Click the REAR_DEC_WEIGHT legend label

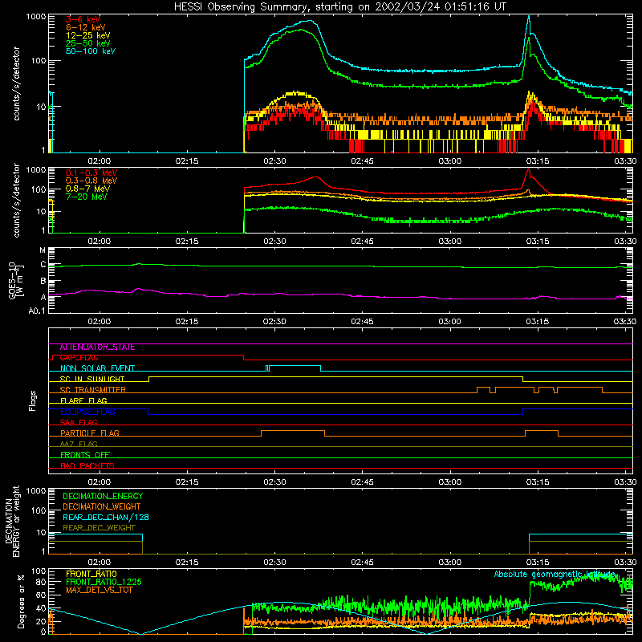click(99, 528)
